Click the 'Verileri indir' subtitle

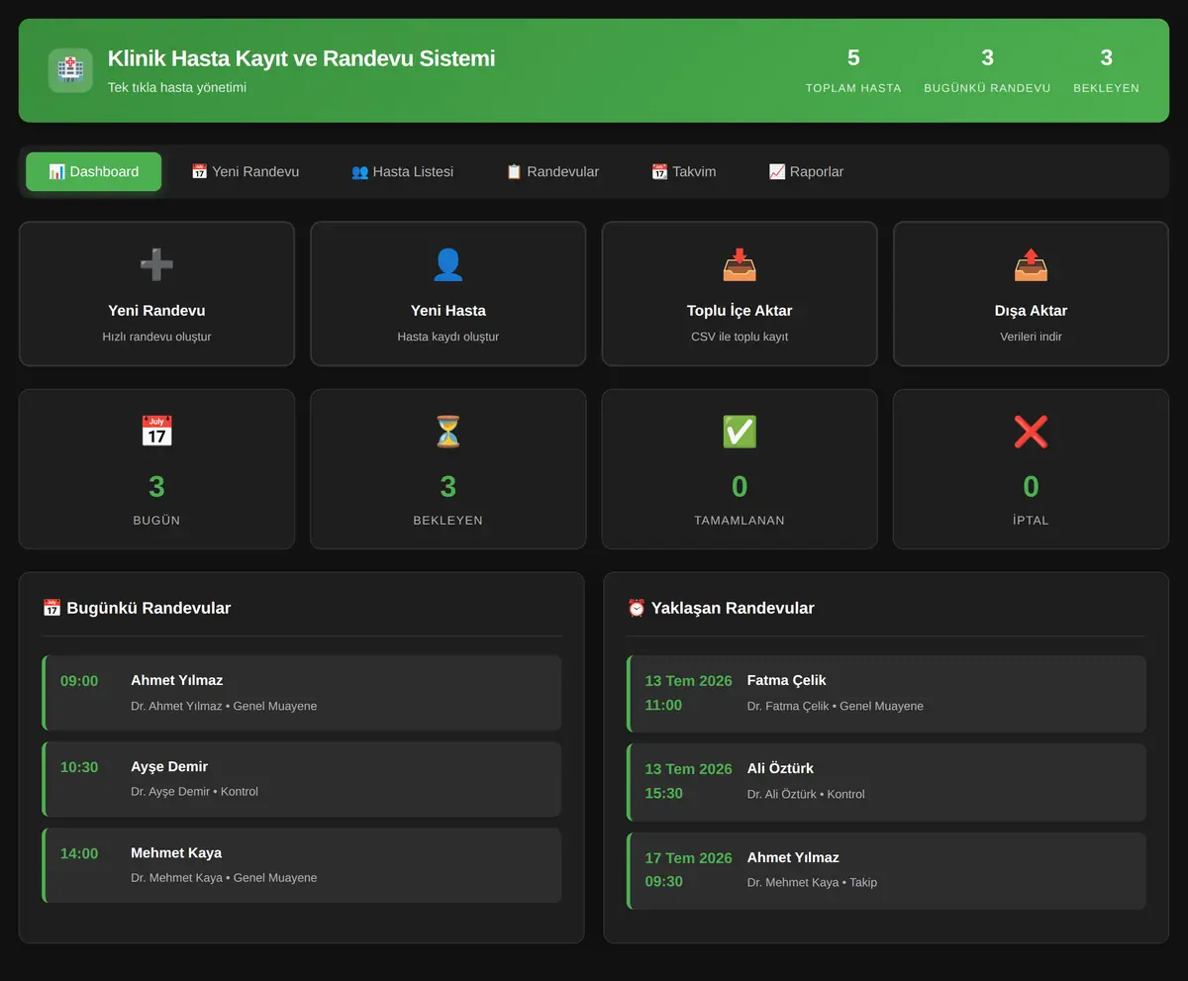click(x=1031, y=337)
